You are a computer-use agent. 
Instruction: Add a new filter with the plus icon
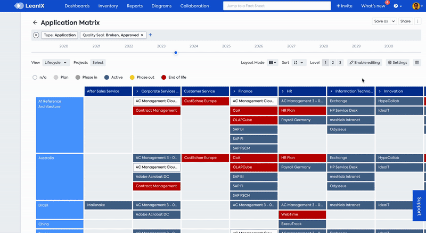[x=150, y=35]
